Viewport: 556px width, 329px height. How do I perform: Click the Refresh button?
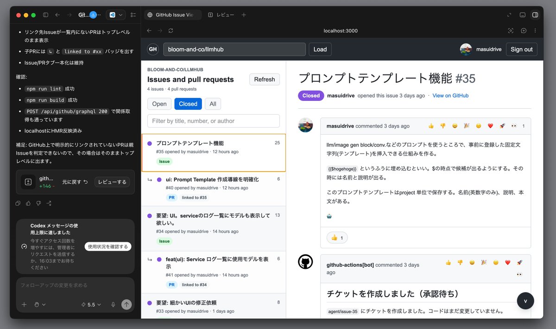265,79
